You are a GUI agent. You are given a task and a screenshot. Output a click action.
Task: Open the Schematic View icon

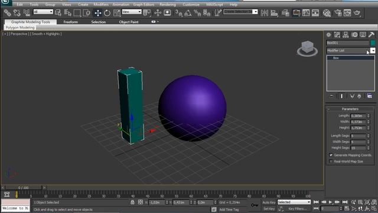[x=315, y=13]
